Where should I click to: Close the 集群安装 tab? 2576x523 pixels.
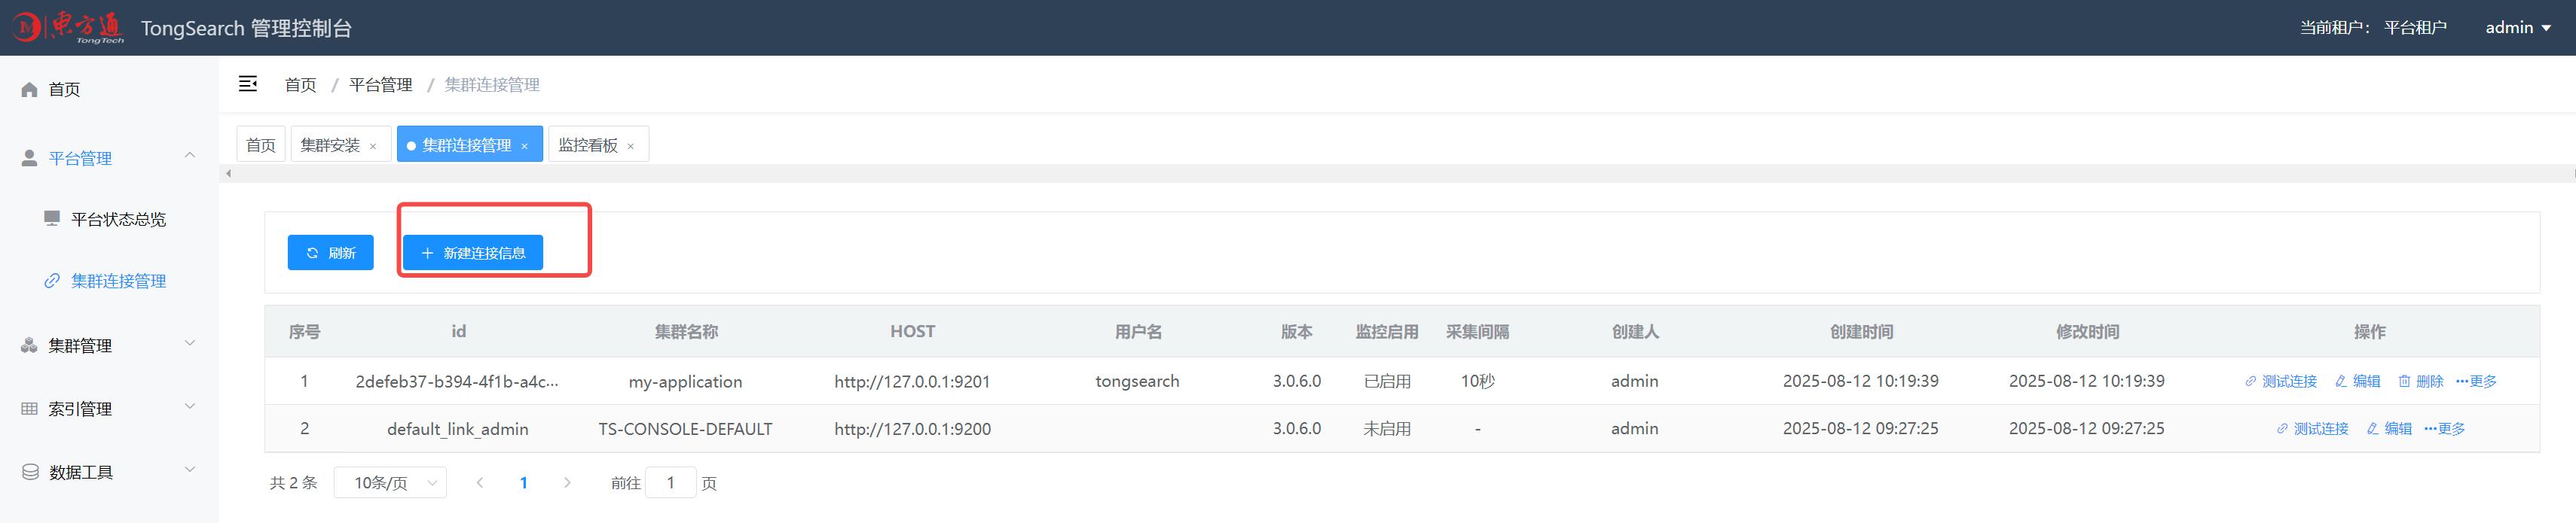[x=373, y=147]
